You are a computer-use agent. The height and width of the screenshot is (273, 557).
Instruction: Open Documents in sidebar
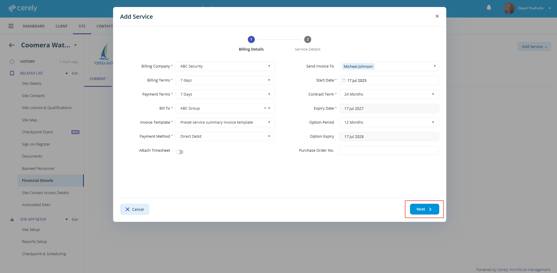[32, 156]
